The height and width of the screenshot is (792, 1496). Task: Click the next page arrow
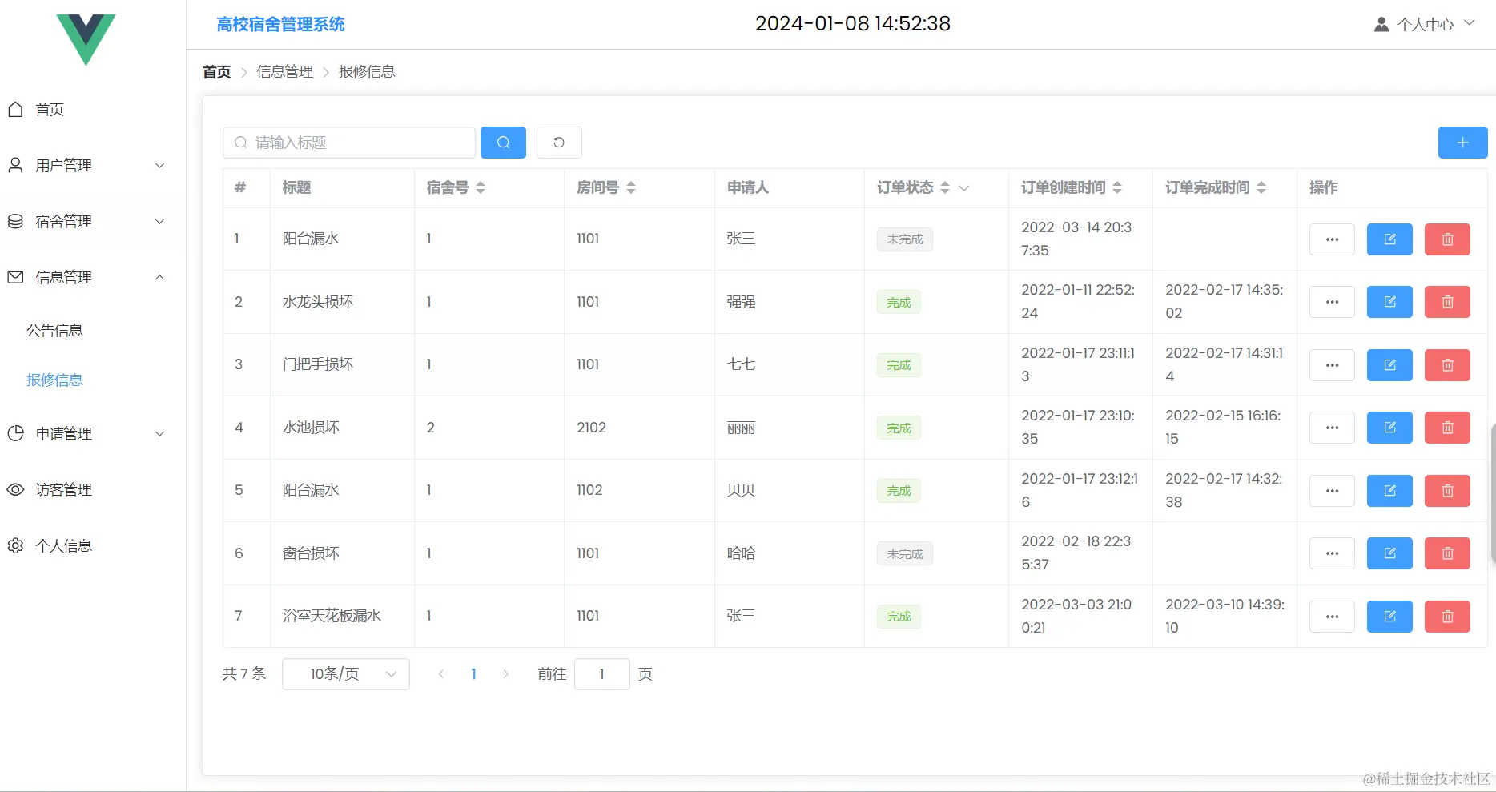coord(505,674)
